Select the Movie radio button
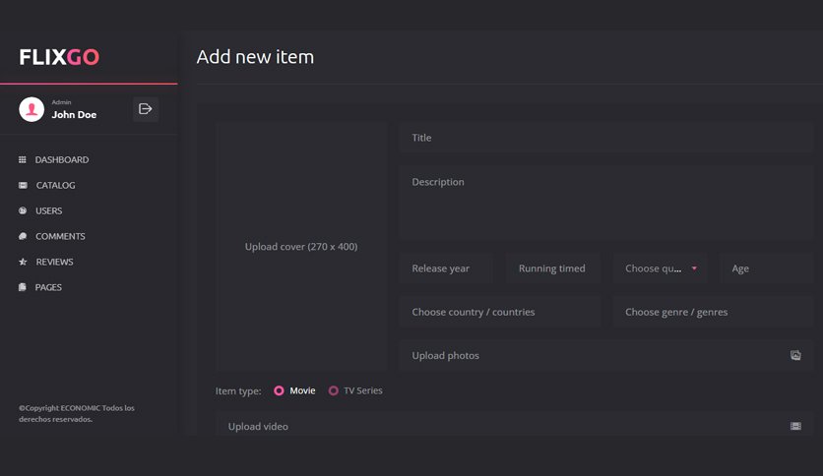823x476 pixels. (279, 390)
